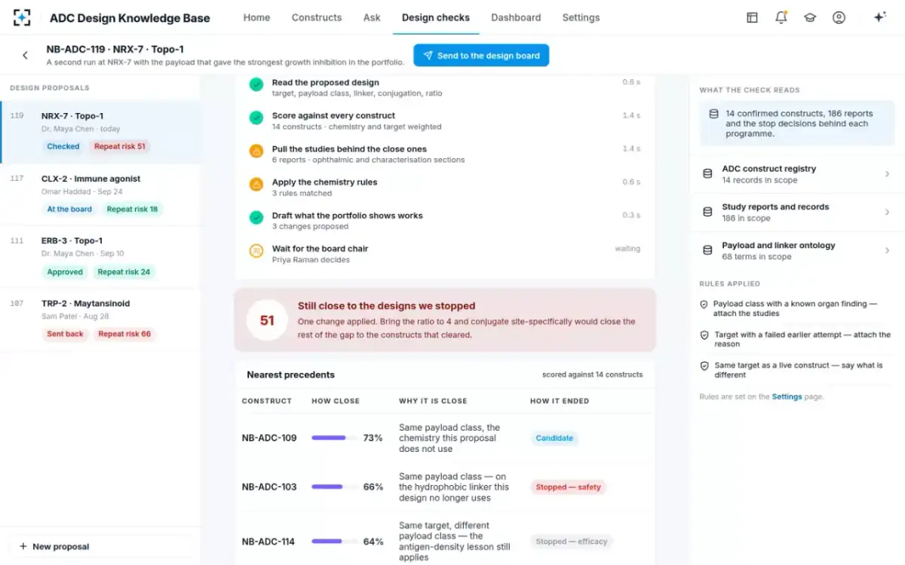The width and height of the screenshot is (905, 565).
Task: Click the NB-ADC-103 closeness bar
Action: coord(334,487)
